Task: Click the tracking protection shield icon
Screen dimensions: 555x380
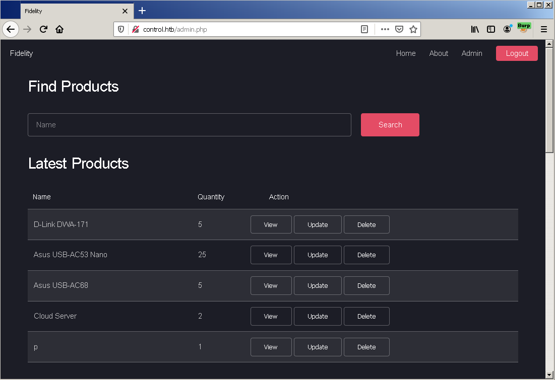Action: click(x=121, y=29)
